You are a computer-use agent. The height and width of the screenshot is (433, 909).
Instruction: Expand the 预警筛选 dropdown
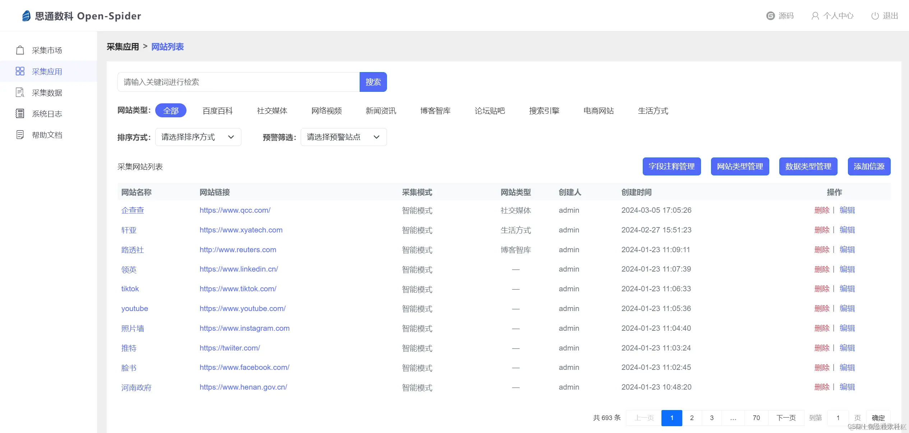point(343,137)
